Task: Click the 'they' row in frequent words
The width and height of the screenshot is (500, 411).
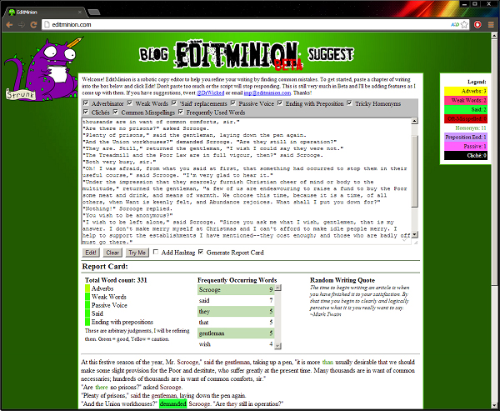Action: point(236,312)
